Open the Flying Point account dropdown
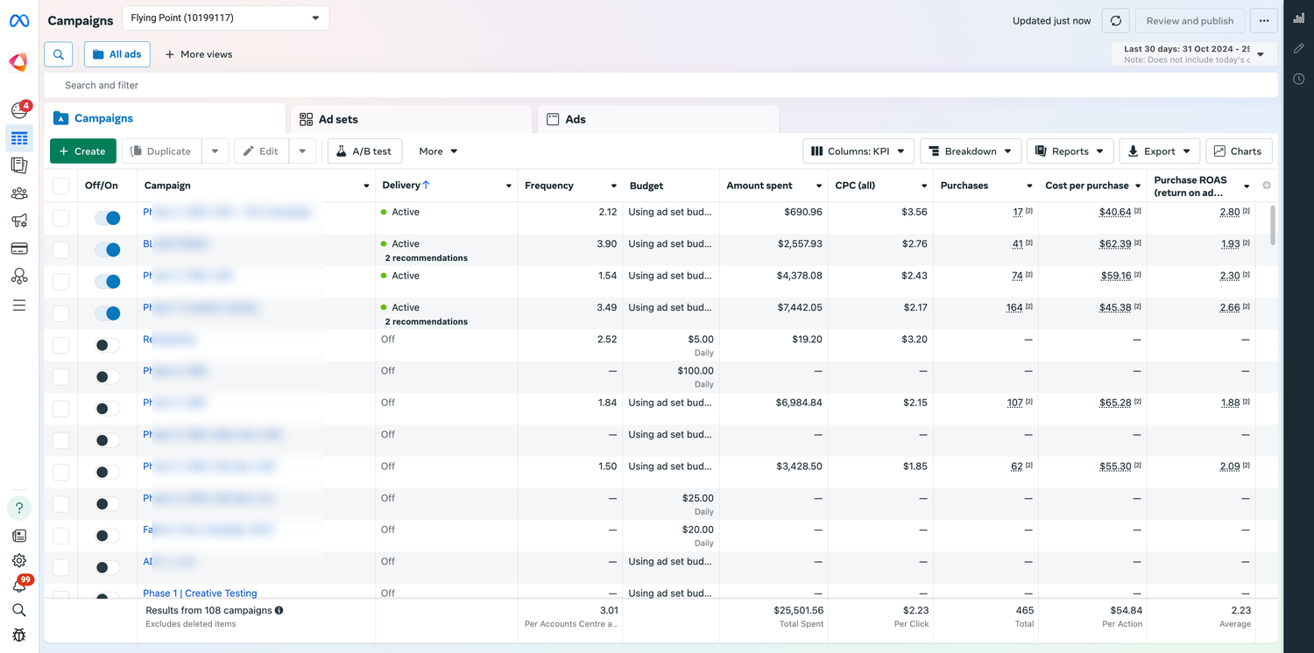1314x653 pixels. tap(225, 18)
